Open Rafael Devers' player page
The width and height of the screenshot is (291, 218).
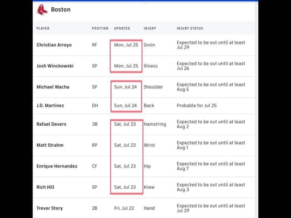coord(51,124)
